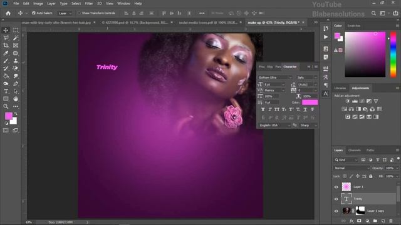The height and width of the screenshot is (225, 401).
Task: Switch to the Swatches tab
Action: tap(354, 26)
